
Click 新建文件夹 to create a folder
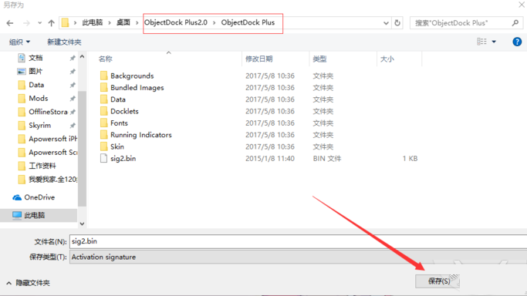coord(64,42)
